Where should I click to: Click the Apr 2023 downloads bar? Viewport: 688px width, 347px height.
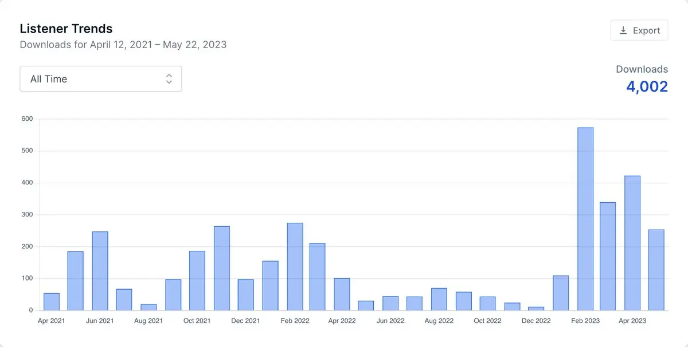632,243
